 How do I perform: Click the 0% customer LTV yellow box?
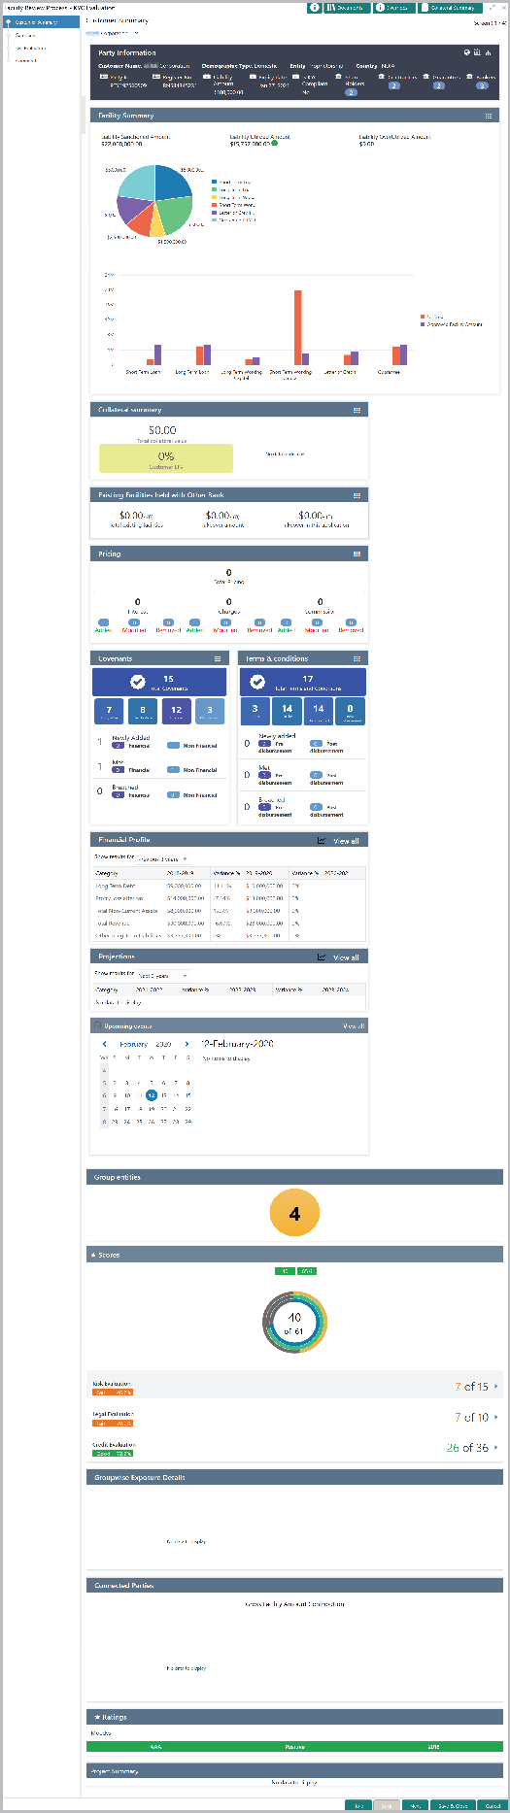pyautogui.click(x=166, y=458)
